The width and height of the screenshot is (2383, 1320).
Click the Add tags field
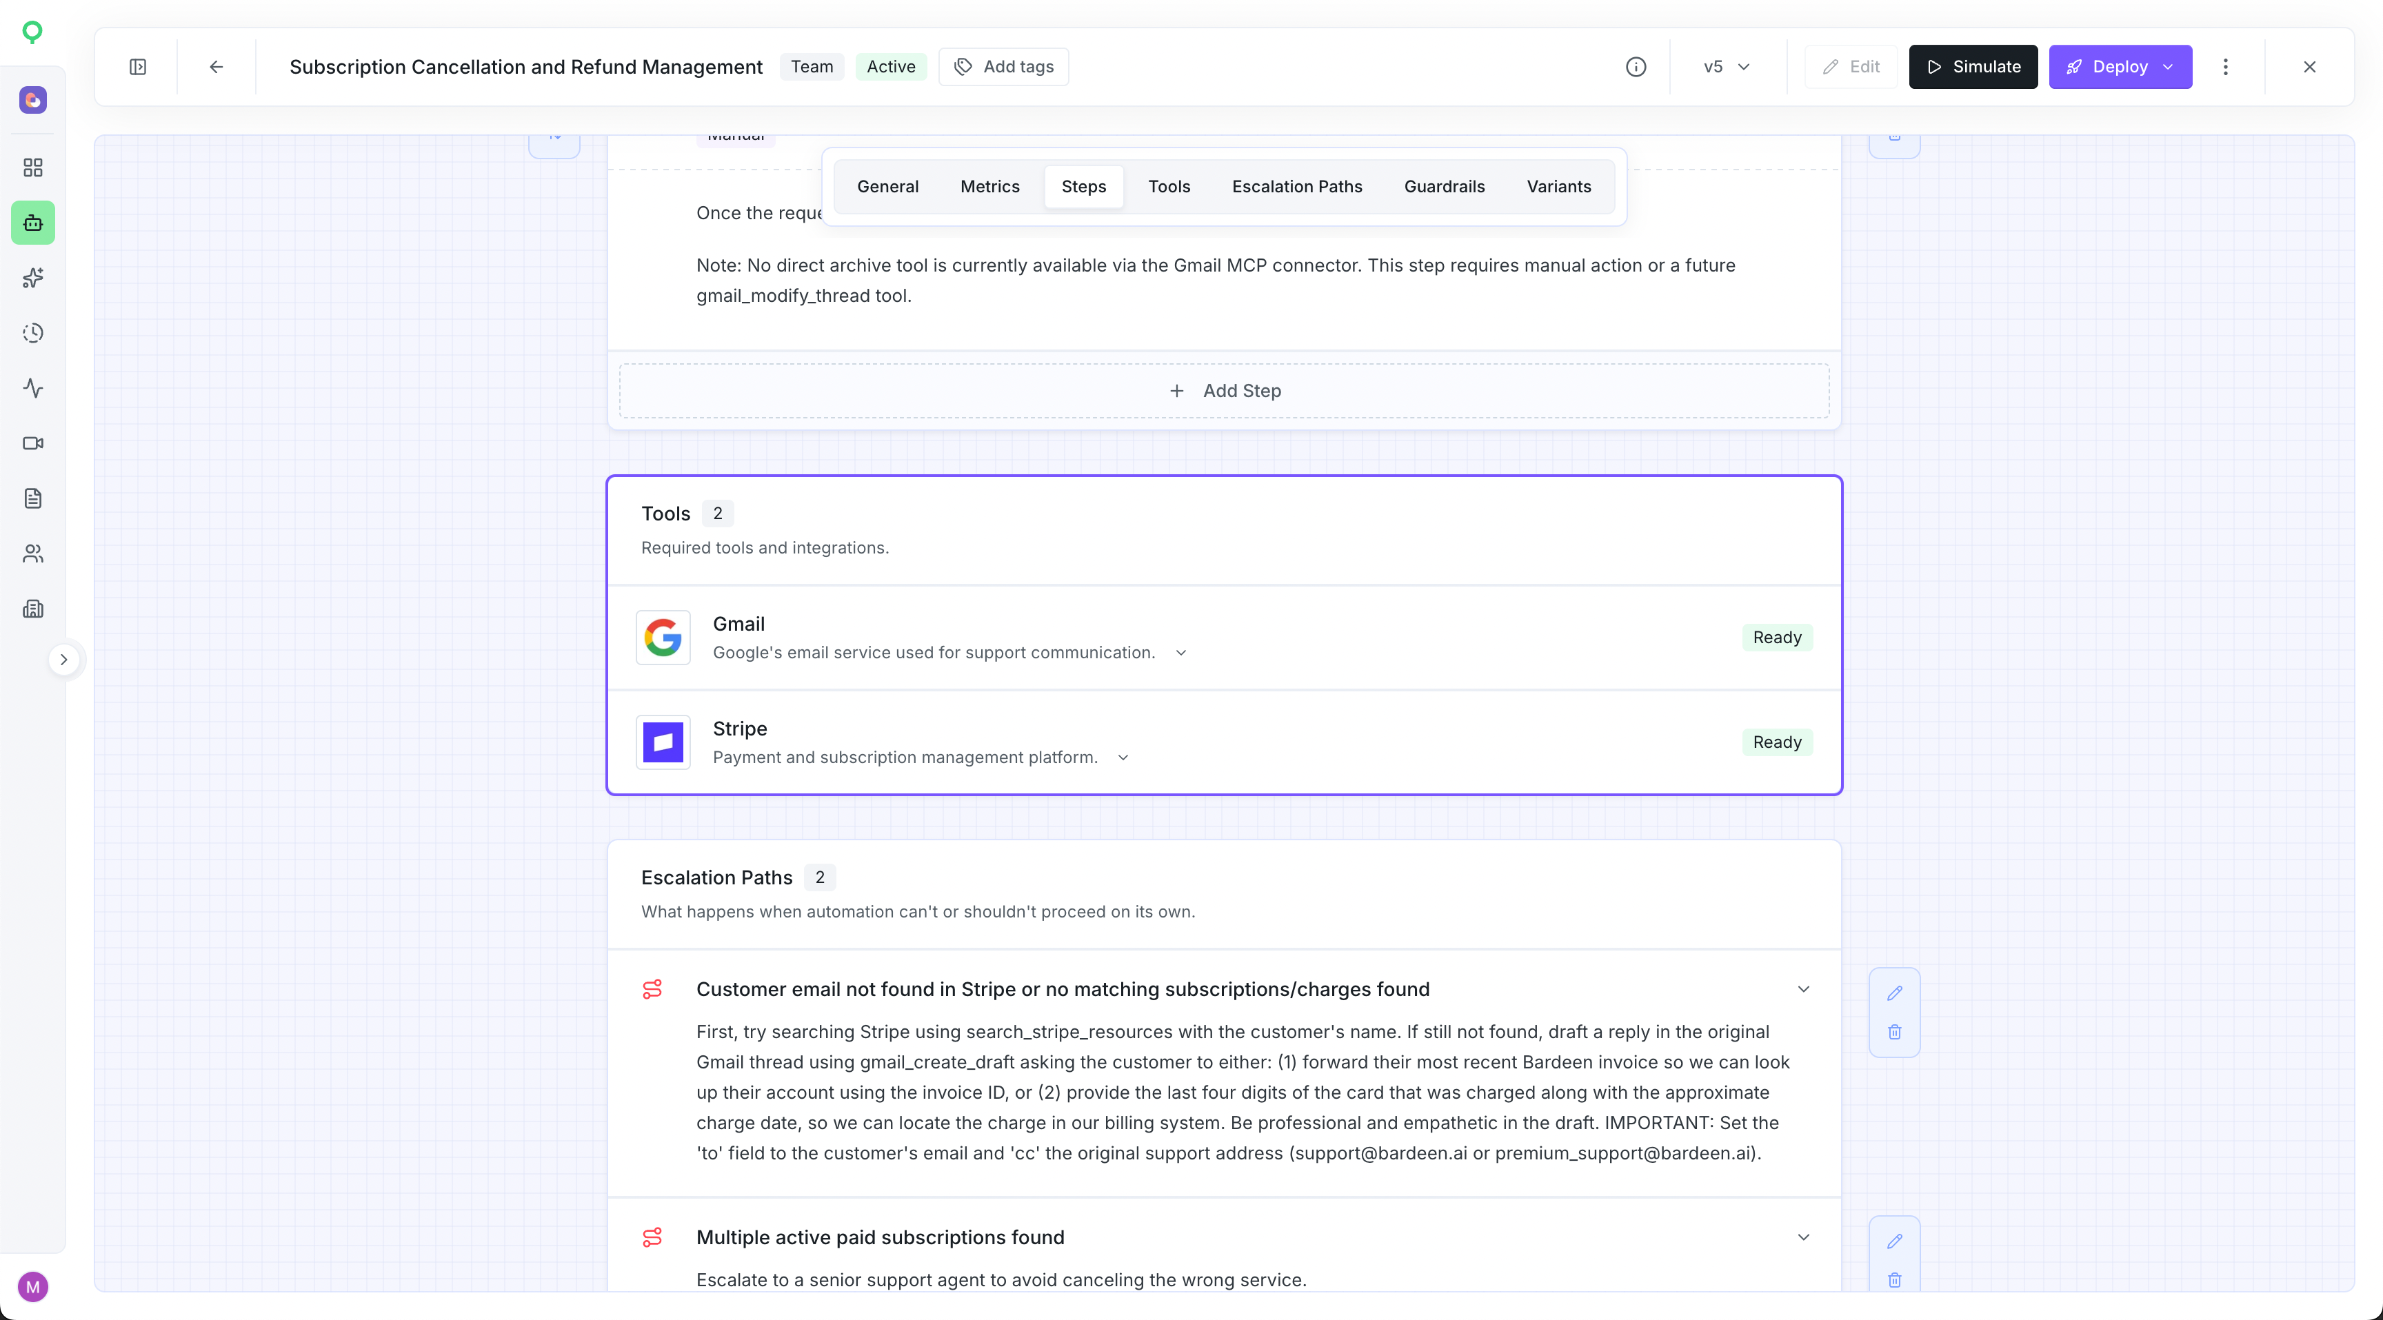point(1004,67)
